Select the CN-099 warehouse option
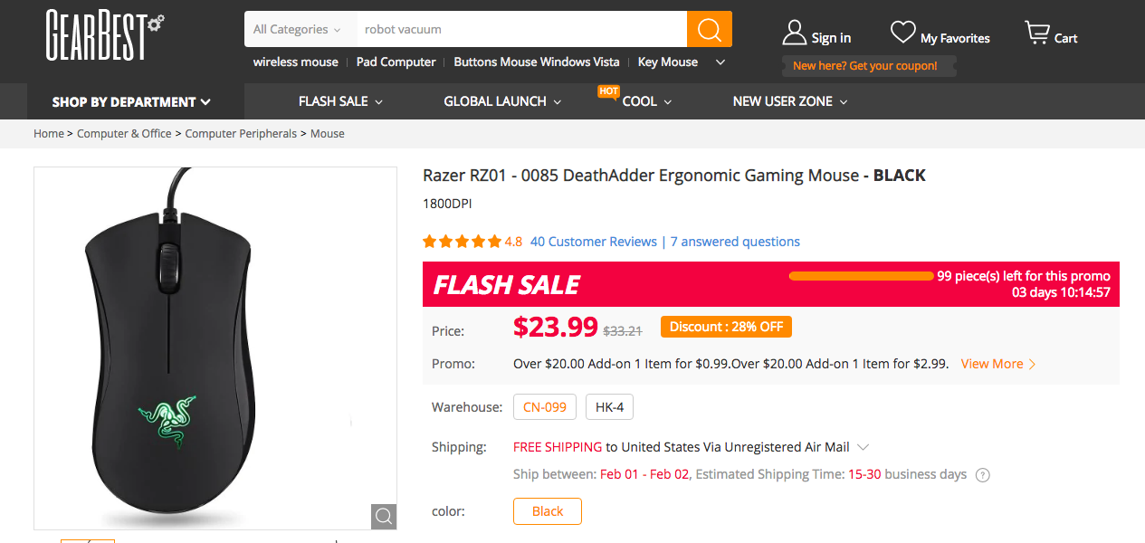 pyautogui.click(x=545, y=407)
